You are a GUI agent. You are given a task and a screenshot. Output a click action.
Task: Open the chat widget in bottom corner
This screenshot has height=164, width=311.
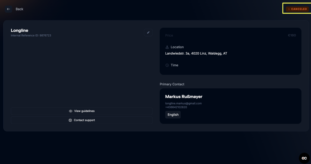pyautogui.click(x=304, y=158)
